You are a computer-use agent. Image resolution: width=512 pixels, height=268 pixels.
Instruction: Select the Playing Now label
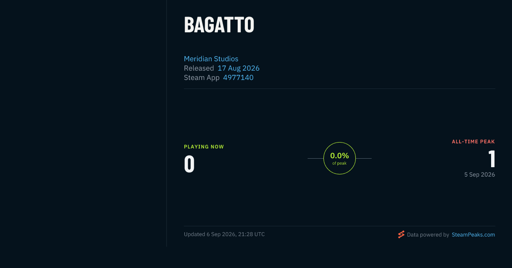tap(204, 147)
